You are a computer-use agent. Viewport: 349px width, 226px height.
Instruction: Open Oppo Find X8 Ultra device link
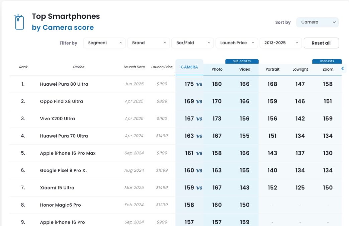point(62,101)
